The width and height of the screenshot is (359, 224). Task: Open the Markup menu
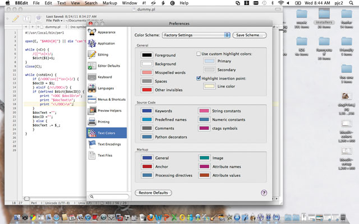coord(110,3)
